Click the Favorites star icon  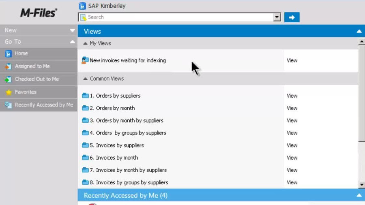coord(9,92)
